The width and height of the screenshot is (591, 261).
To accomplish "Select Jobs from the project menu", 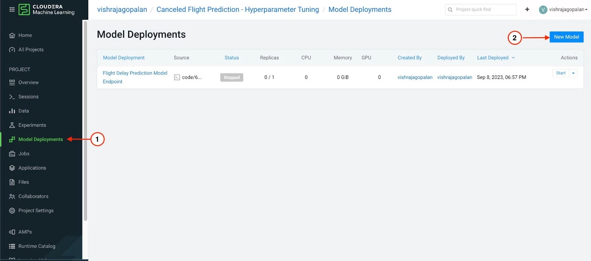I will point(24,154).
